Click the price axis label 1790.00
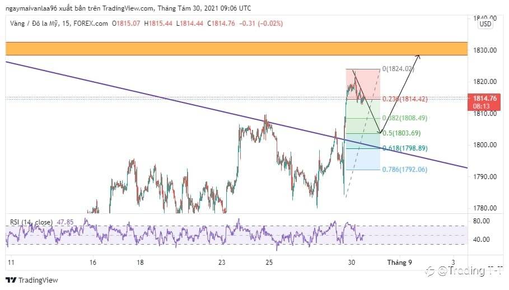509x290 pixels. (x=485, y=177)
